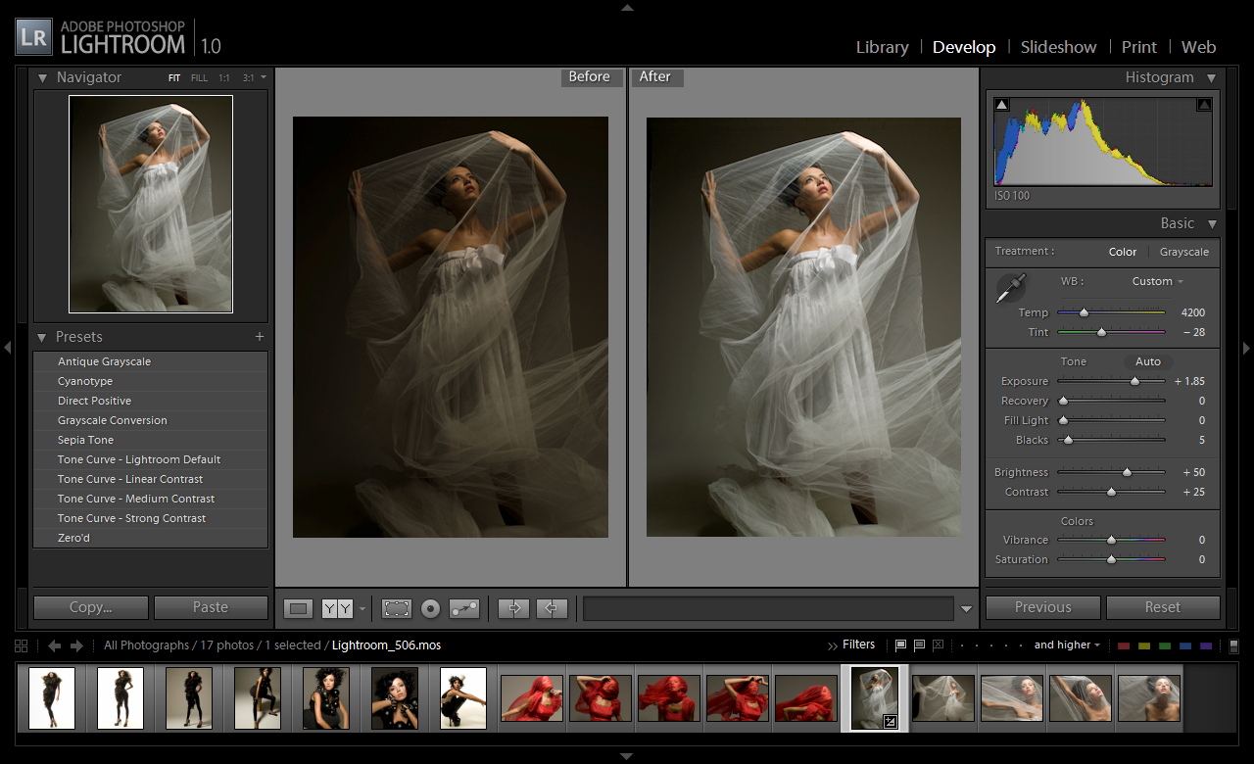Switch to the Slideshow module

pyautogui.click(x=1058, y=47)
